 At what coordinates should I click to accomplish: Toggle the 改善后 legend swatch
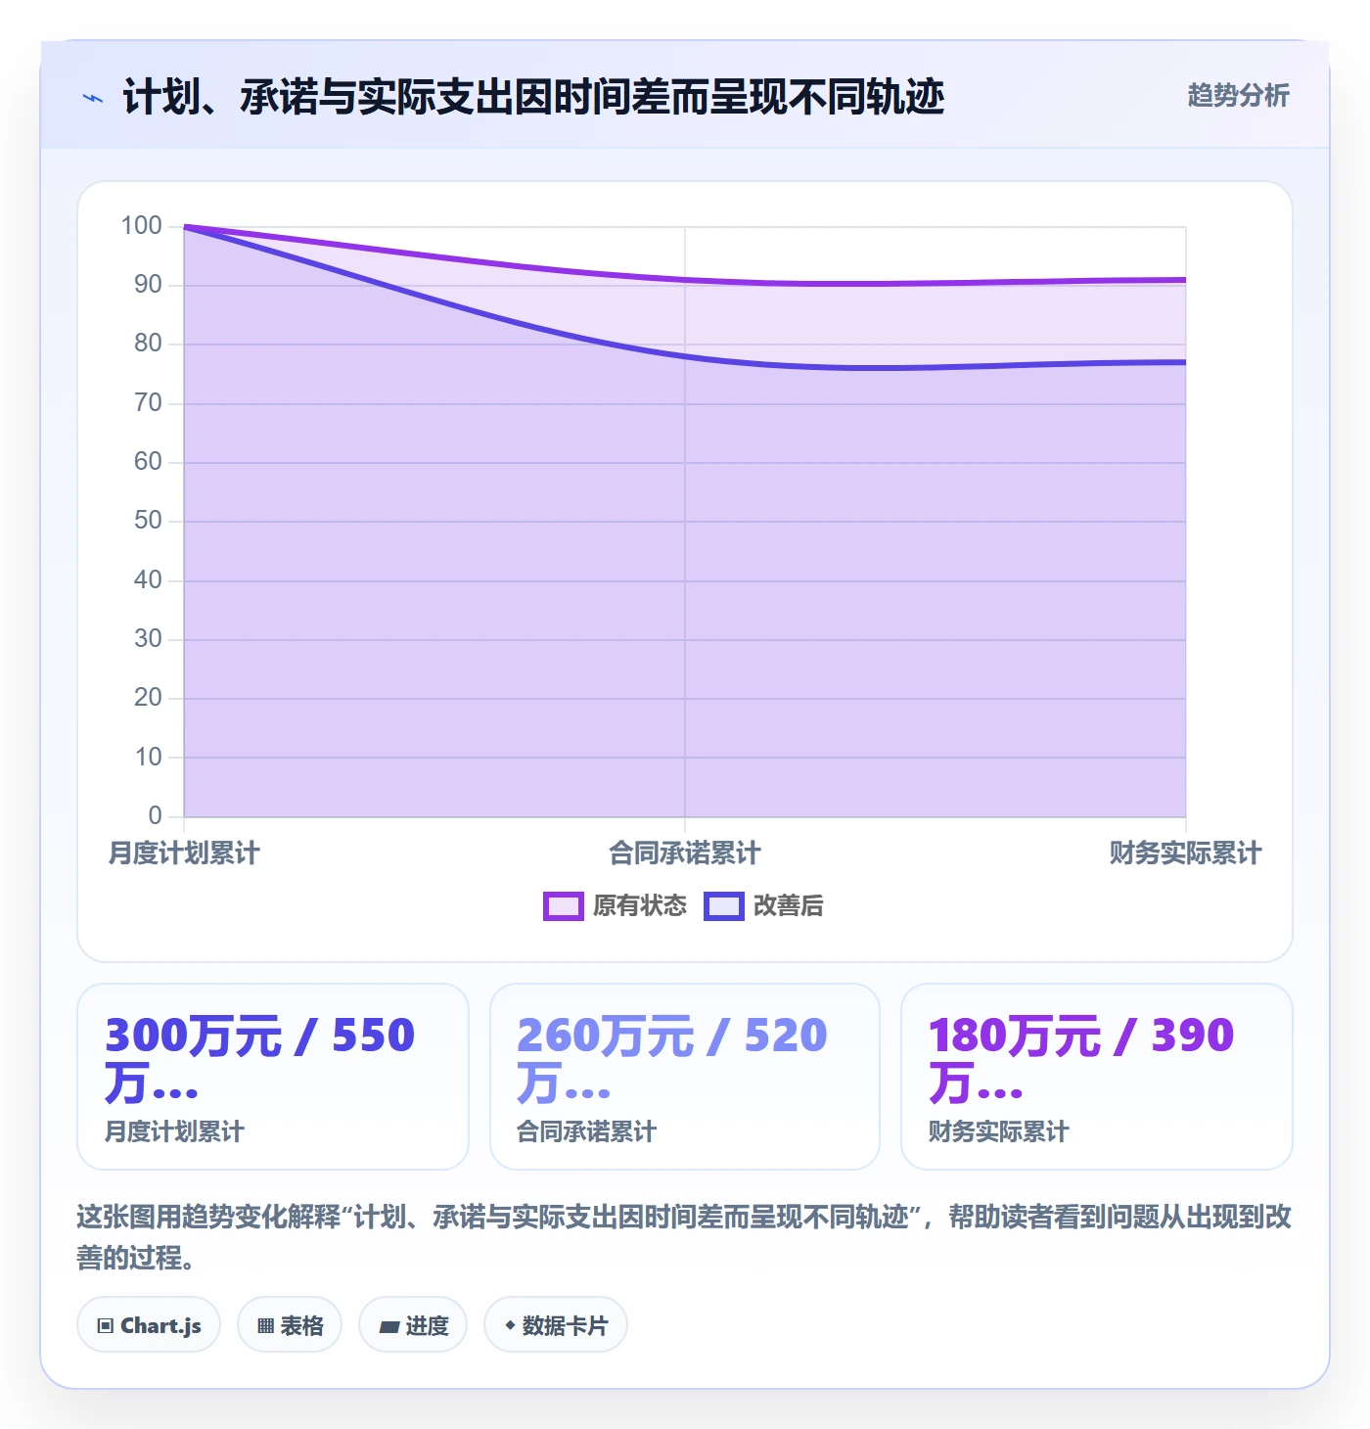723,906
